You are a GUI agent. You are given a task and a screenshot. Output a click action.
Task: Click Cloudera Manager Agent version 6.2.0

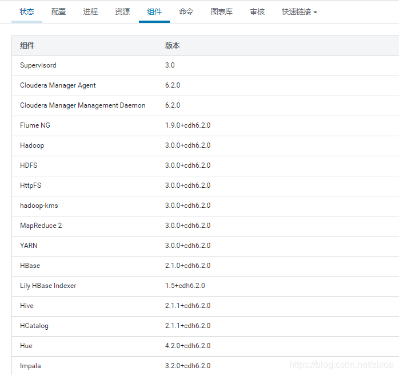pyautogui.click(x=173, y=85)
